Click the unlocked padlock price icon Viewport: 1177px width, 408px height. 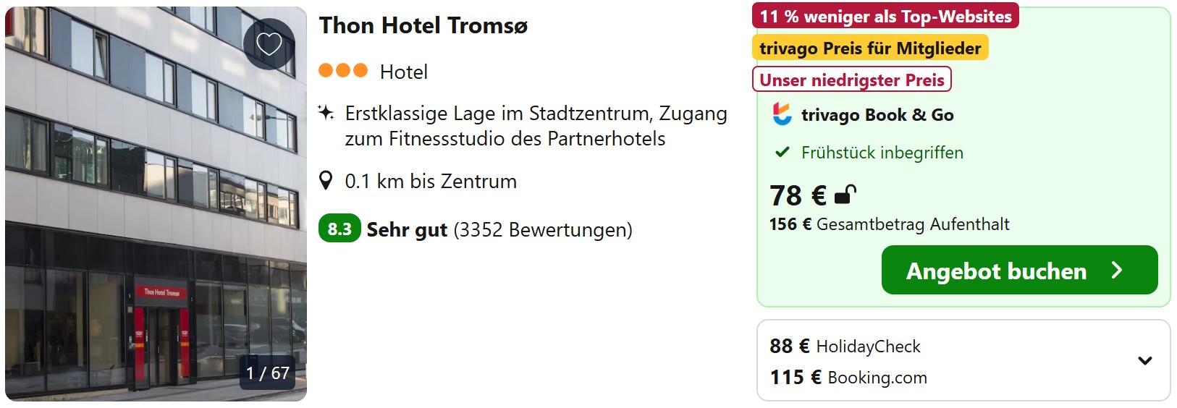pyautogui.click(x=845, y=195)
